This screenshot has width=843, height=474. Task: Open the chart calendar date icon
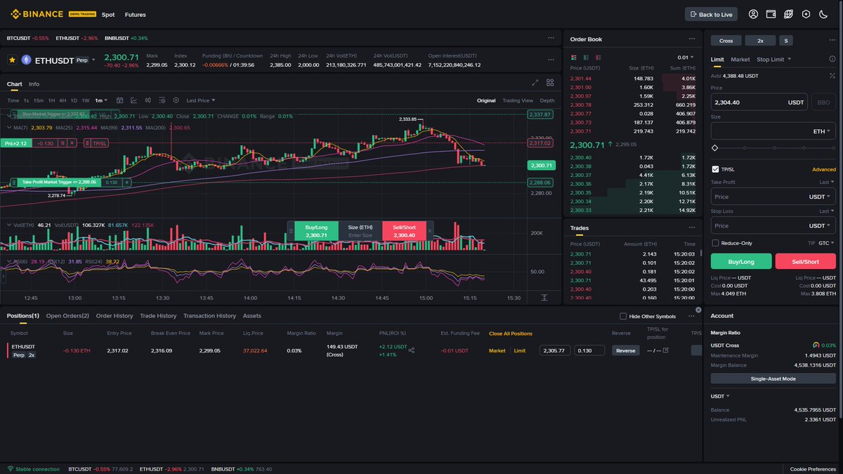pyautogui.click(x=119, y=100)
